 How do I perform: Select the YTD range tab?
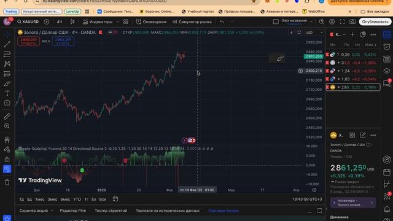(77, 200)
